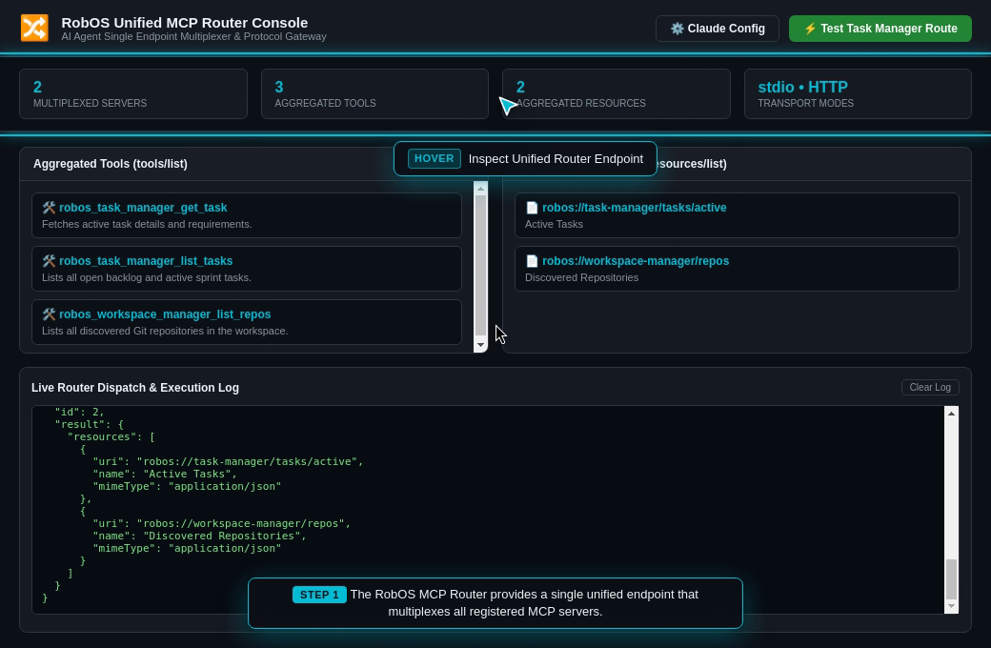
Task: Clear the dispatch log with Clear Log
Action: pos(930,387)
